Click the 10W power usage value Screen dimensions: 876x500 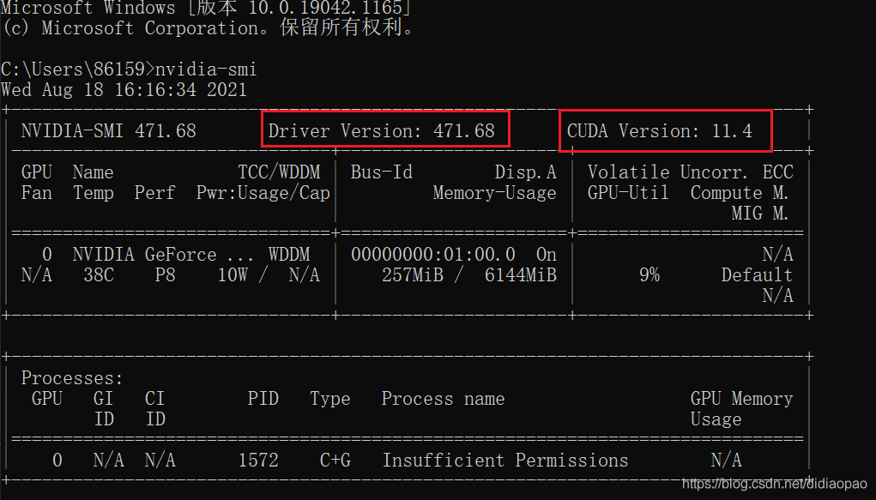click(x=232, y=275)
